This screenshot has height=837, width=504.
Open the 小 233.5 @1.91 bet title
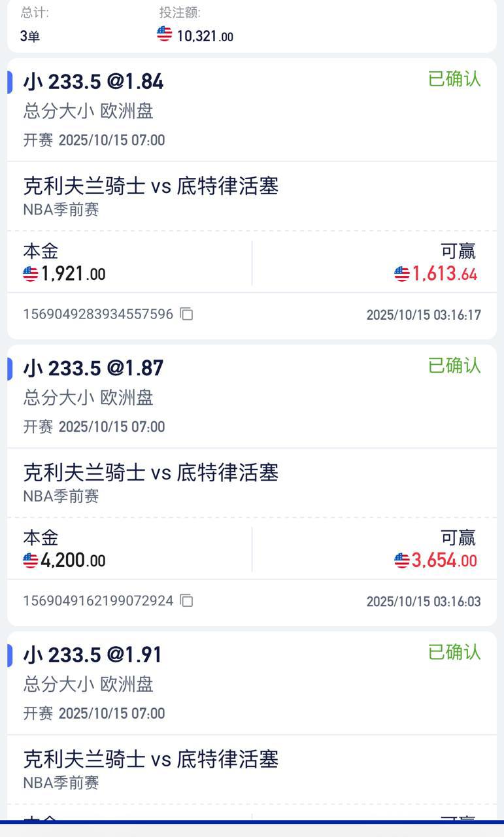pyautogui.click(x=93, y=655)
